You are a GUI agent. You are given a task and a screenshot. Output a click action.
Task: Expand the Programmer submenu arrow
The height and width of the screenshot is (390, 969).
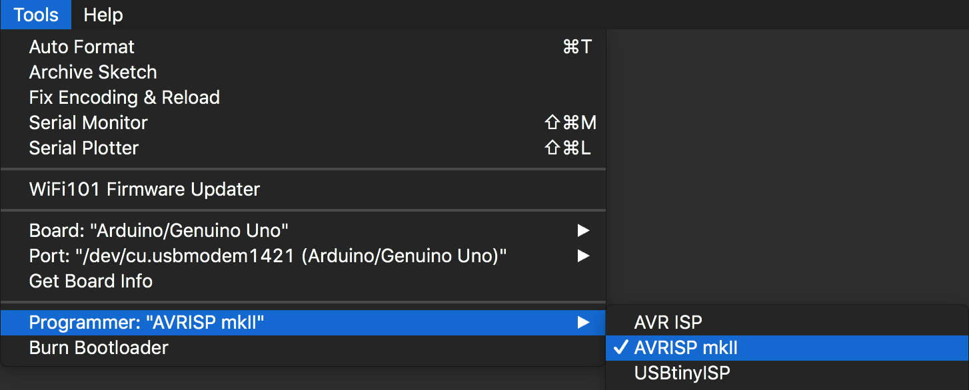583,323
